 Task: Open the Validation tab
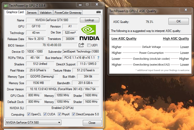point(45,13)
